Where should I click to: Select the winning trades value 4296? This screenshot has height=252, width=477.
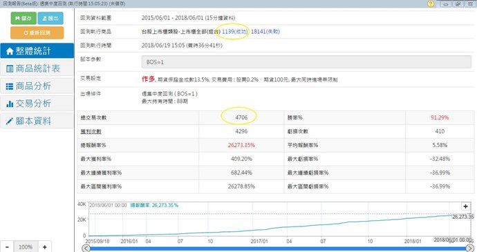241,131
